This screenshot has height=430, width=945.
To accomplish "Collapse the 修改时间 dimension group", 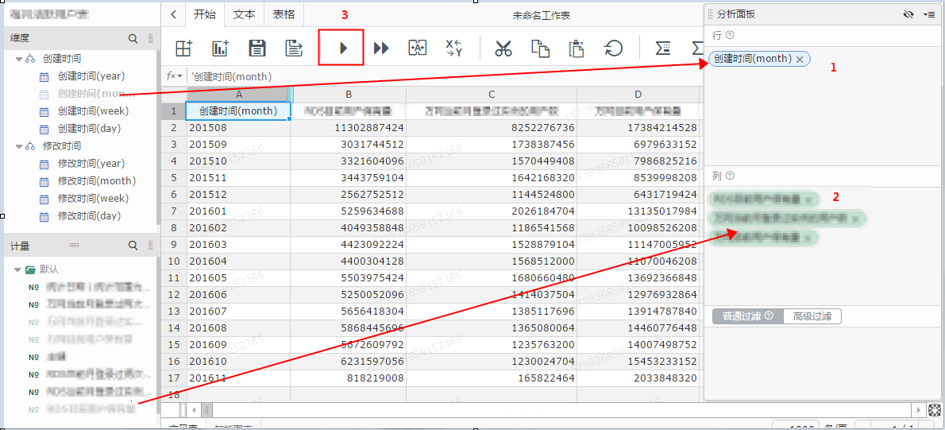I will [19, 146].
